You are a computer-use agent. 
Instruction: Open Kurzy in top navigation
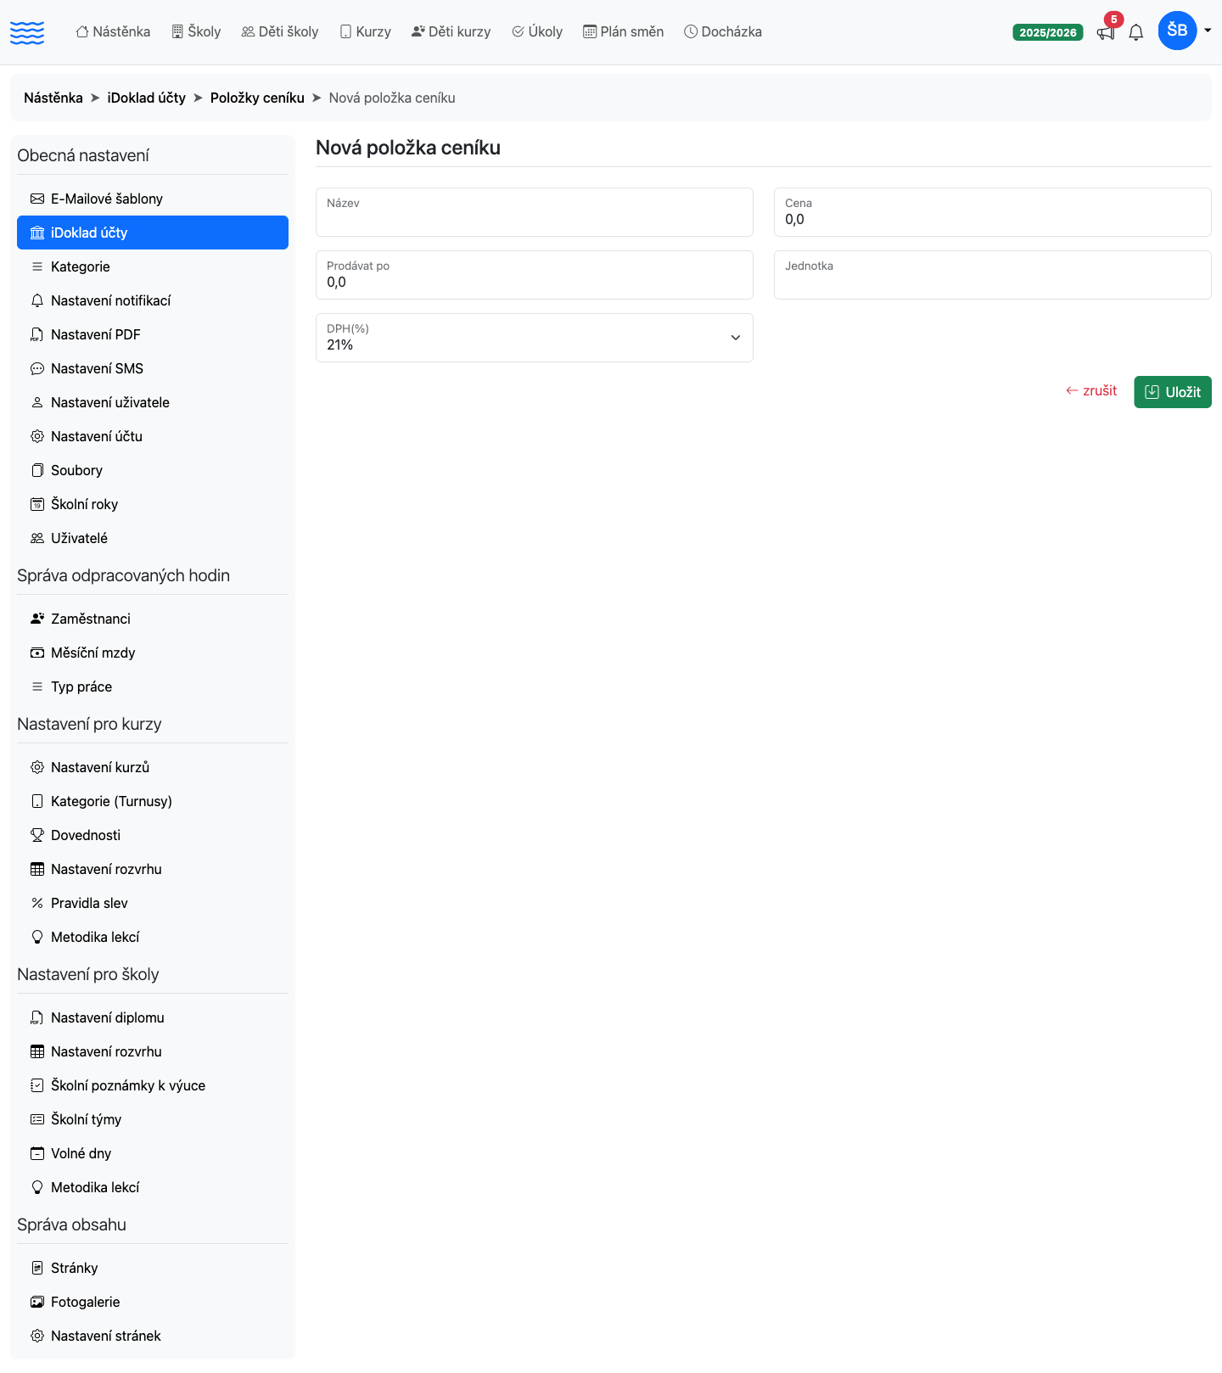pos(365,31)
